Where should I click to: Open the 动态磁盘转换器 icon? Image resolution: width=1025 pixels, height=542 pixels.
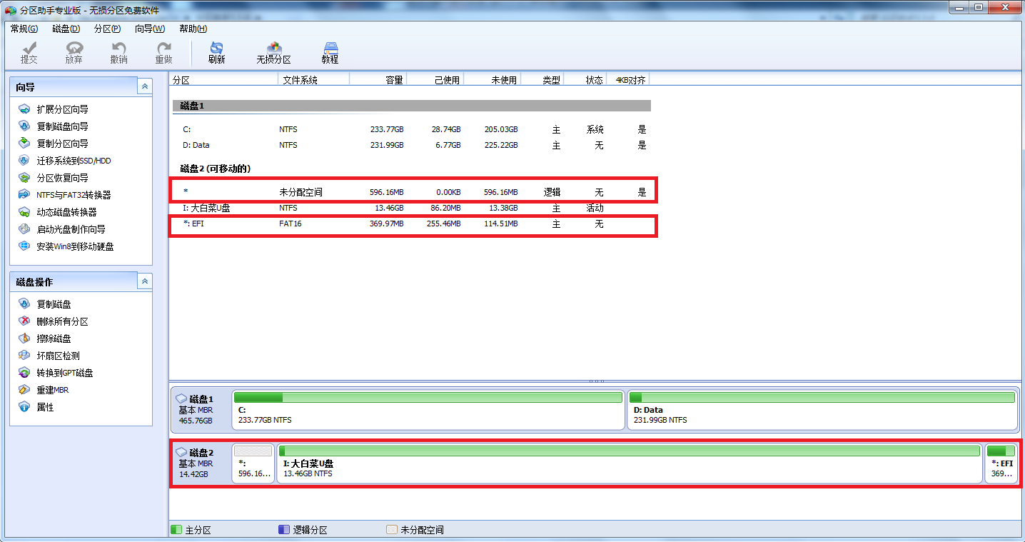pos(24,212)
